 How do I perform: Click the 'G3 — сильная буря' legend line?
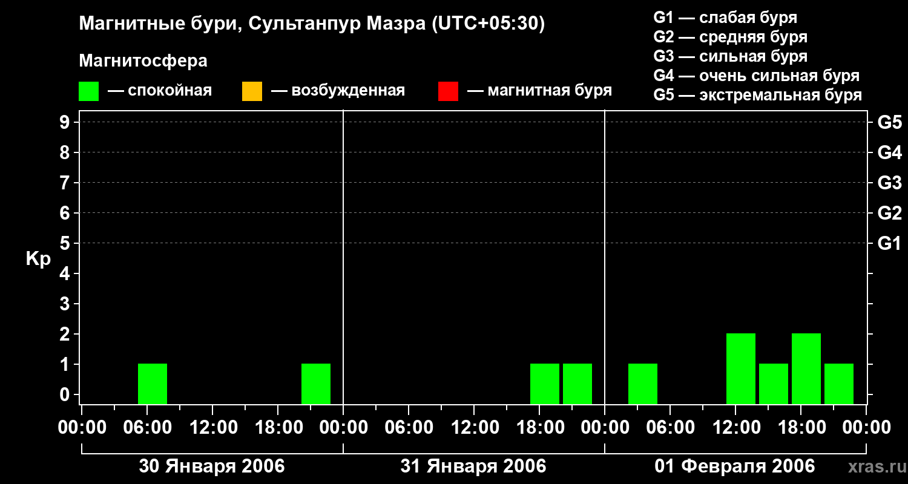coord(731,56)
